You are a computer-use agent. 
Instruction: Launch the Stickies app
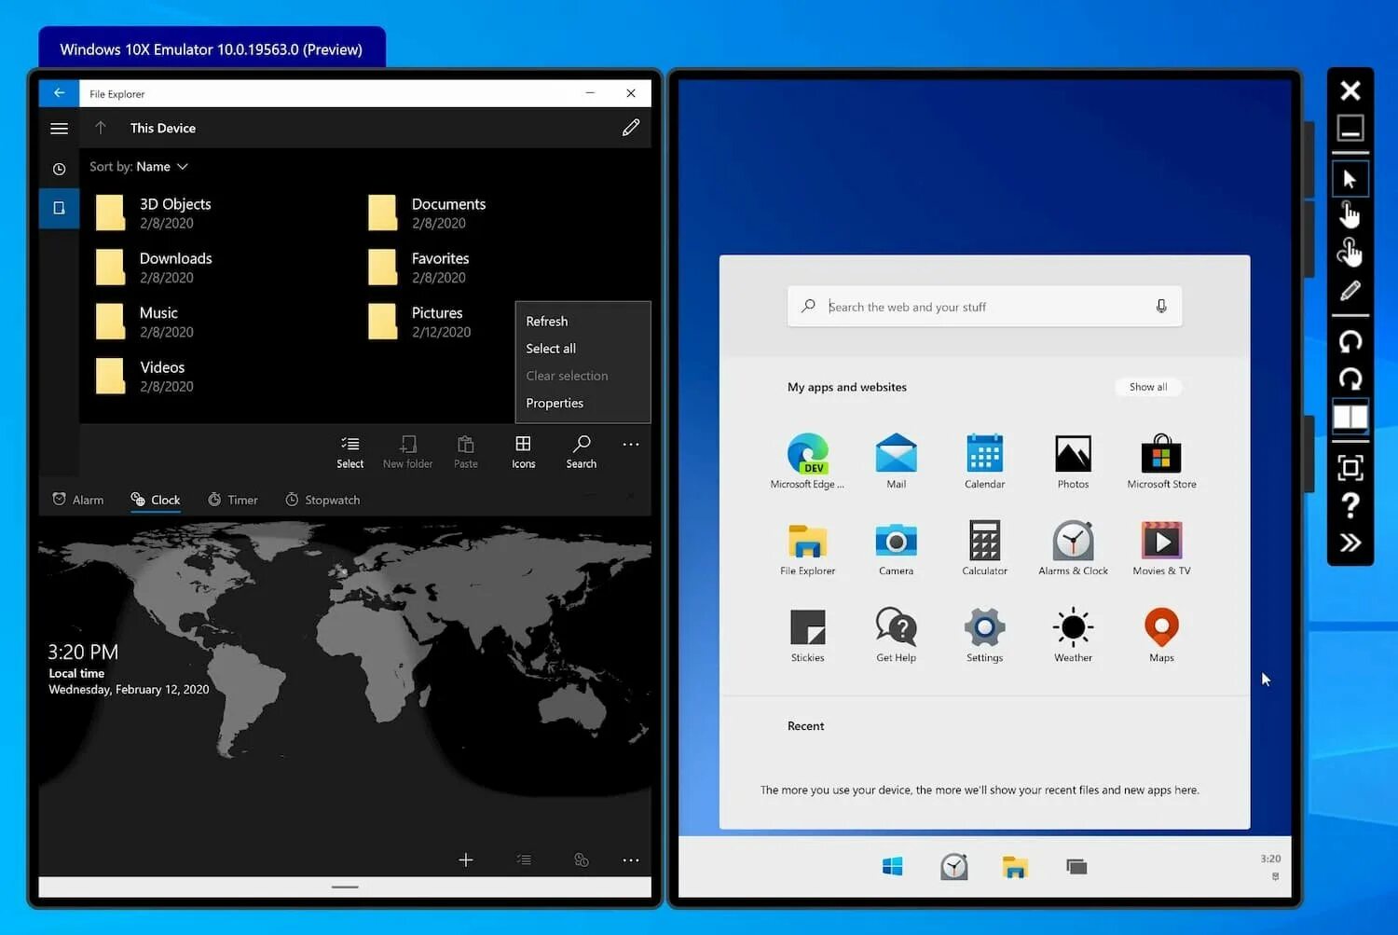point(808,635)
